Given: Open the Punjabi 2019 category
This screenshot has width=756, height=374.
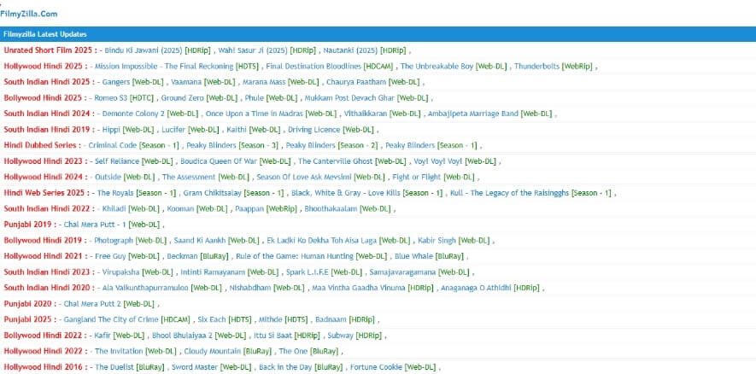Looking at the screenshot, I should 30,225.
